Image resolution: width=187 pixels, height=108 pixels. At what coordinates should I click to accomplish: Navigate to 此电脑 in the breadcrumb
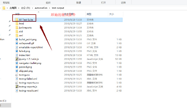click(x=13, y=8)
